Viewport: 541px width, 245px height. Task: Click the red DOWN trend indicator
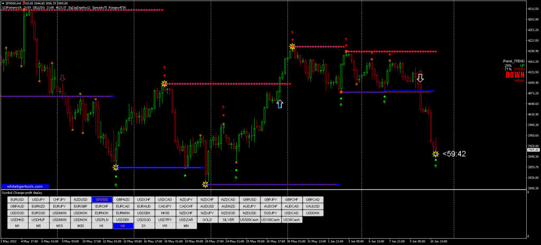pos(515,75)
